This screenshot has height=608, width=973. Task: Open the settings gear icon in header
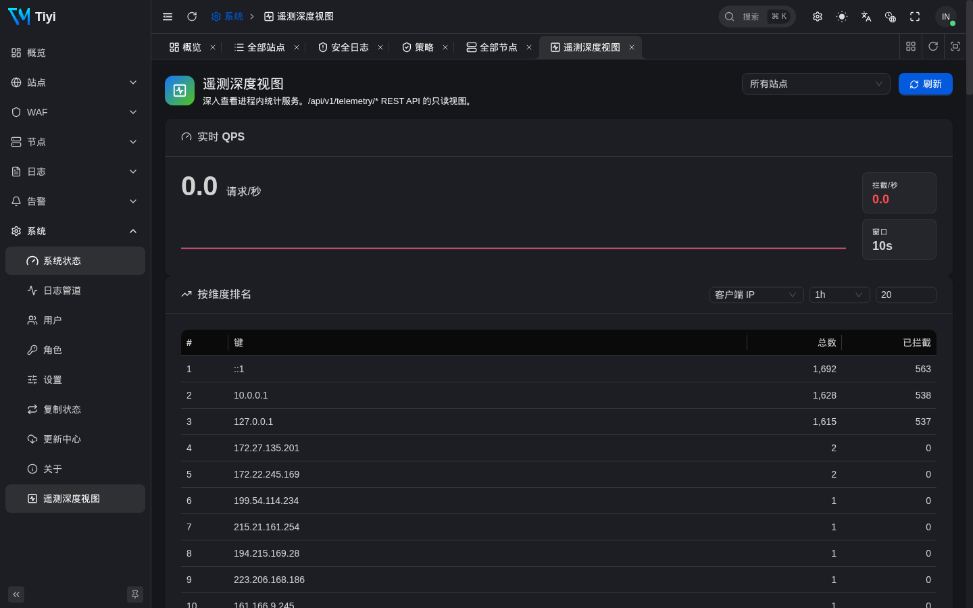pyautogui.click(x=818, y=16)
